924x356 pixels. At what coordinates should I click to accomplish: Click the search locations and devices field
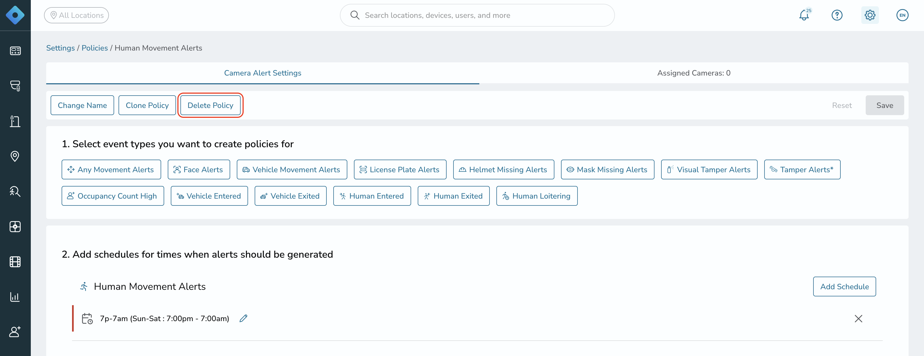point(477,15)
